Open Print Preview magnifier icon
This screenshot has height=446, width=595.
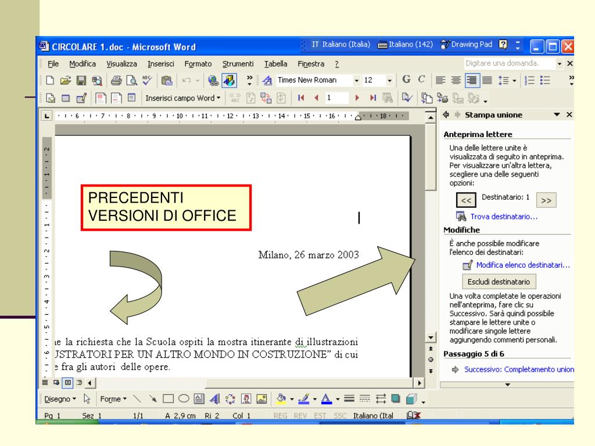pyautogui.click(x=132, y=80)
